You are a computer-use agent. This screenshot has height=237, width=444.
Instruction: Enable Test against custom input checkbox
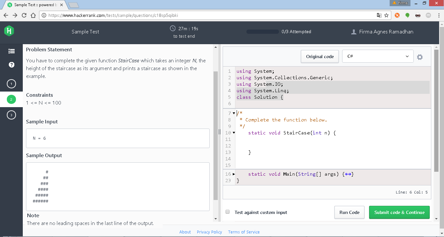click(x=228, y=212)
